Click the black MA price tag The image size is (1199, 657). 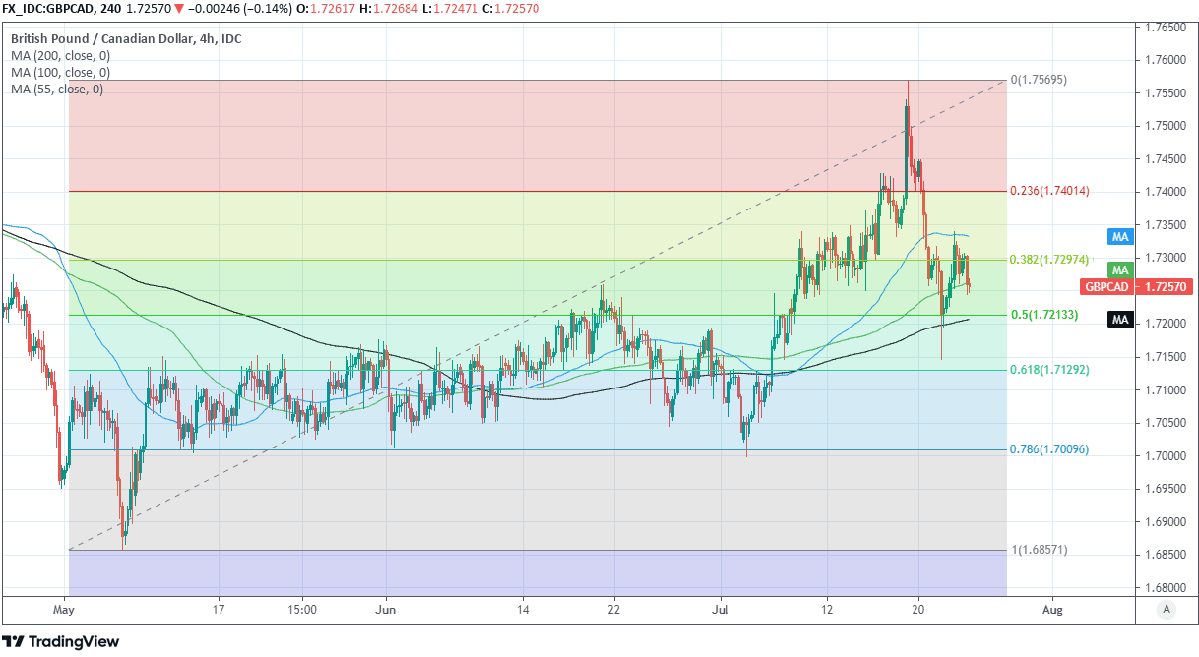[x=1119, y=320]
